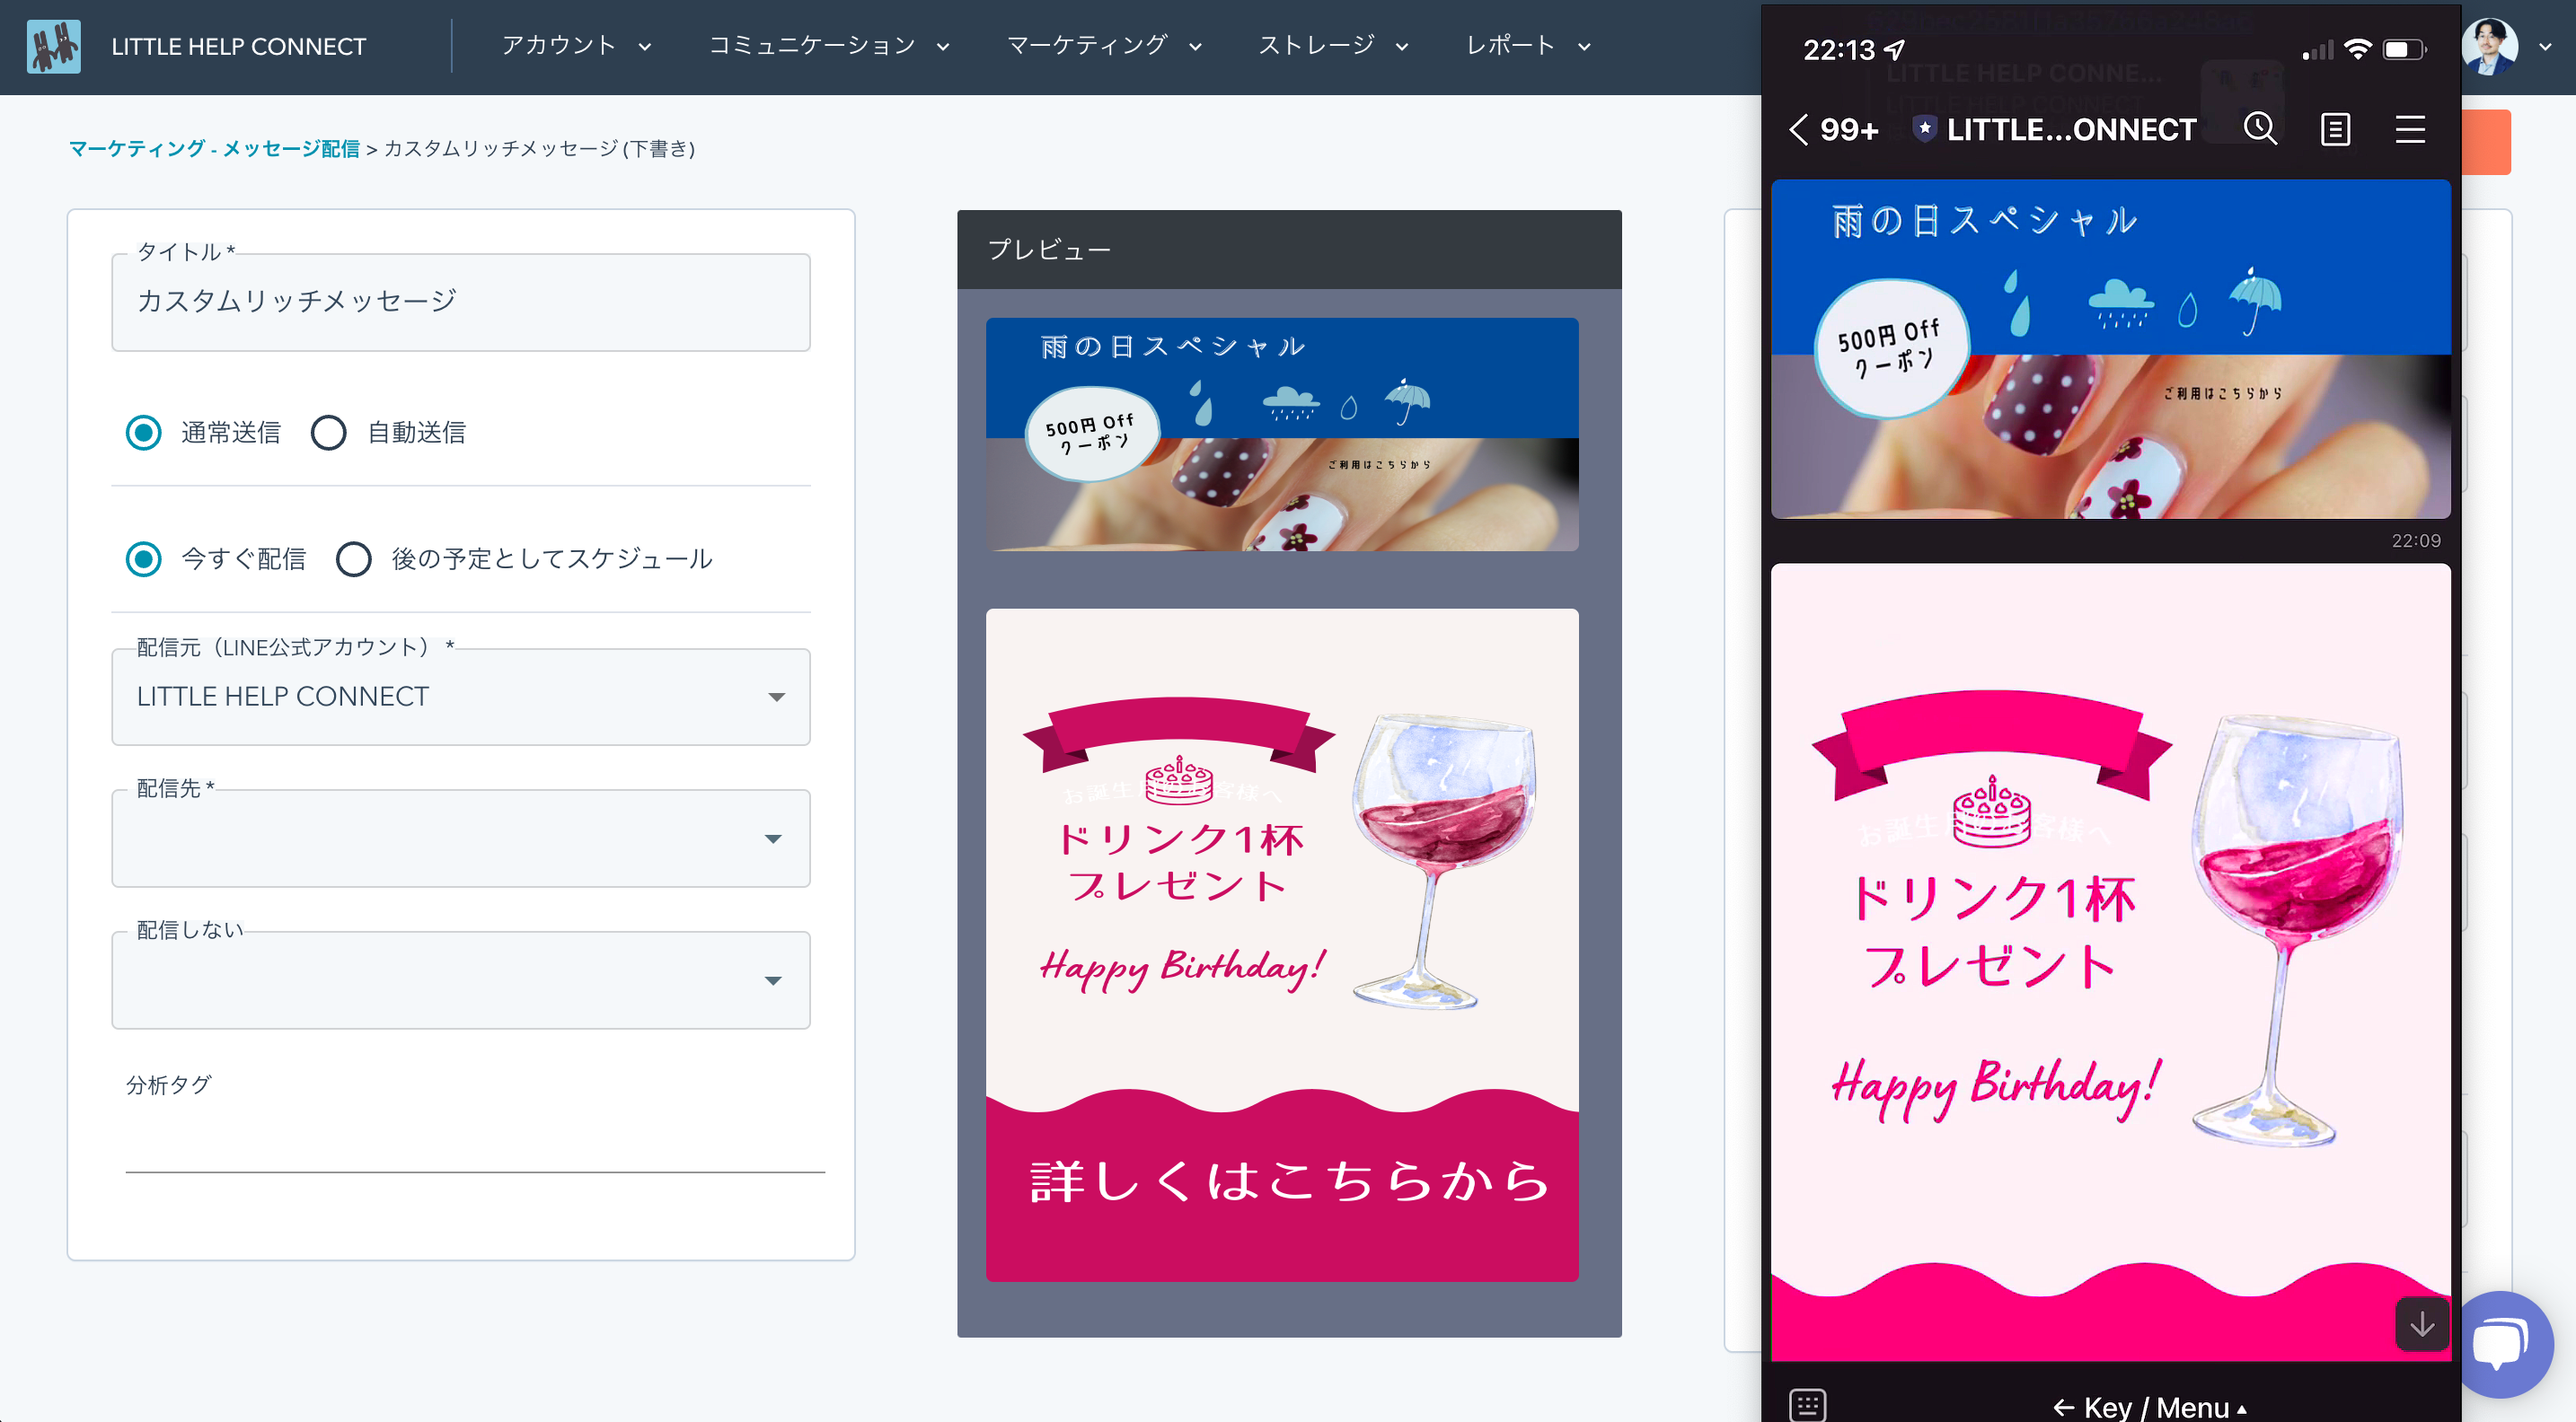Image resolution: width=2576 pixels, height=1422 pixels.
Task: Tap the 22:09 message timestamp in phone
Action: (2415, 540)
